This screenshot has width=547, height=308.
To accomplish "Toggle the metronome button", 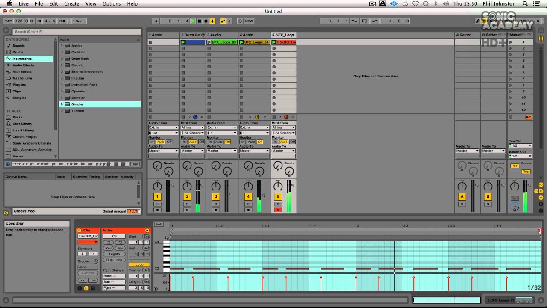I will (63, 21).
